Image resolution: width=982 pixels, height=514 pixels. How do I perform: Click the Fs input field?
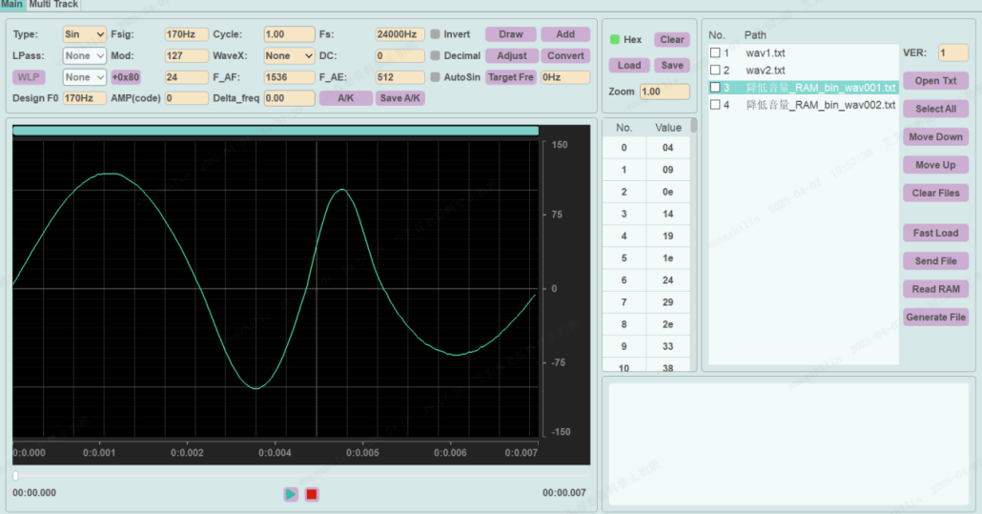click(399, 34)
